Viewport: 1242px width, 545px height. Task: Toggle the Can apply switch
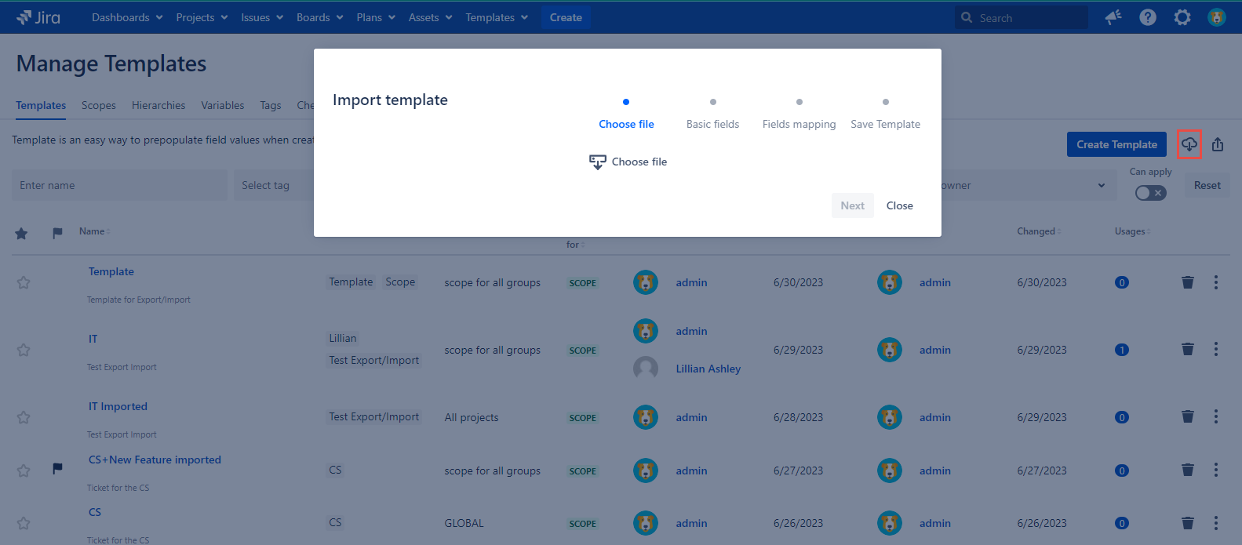[1150, 193]
